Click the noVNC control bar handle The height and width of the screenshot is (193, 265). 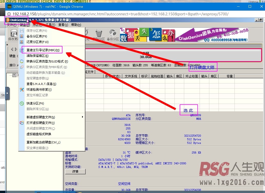(x=7, y=93)
